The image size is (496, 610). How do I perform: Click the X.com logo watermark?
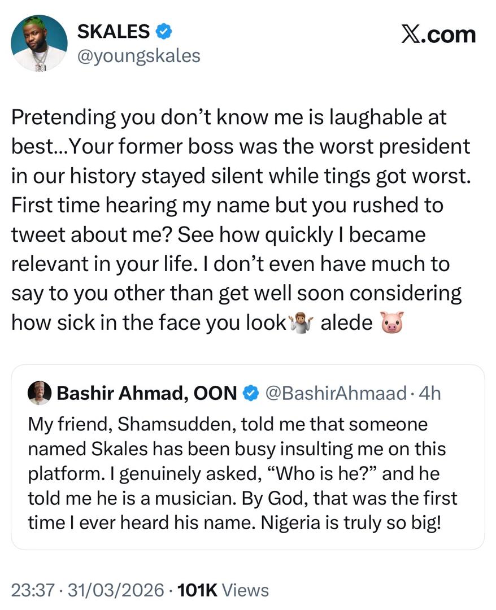click(438, 35)
